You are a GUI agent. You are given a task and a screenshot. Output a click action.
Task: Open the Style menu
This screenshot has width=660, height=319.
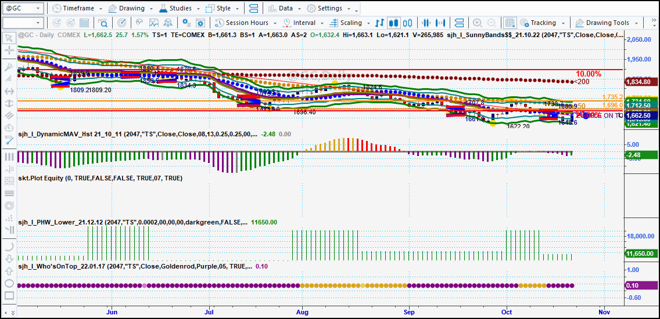pos(221,8)
